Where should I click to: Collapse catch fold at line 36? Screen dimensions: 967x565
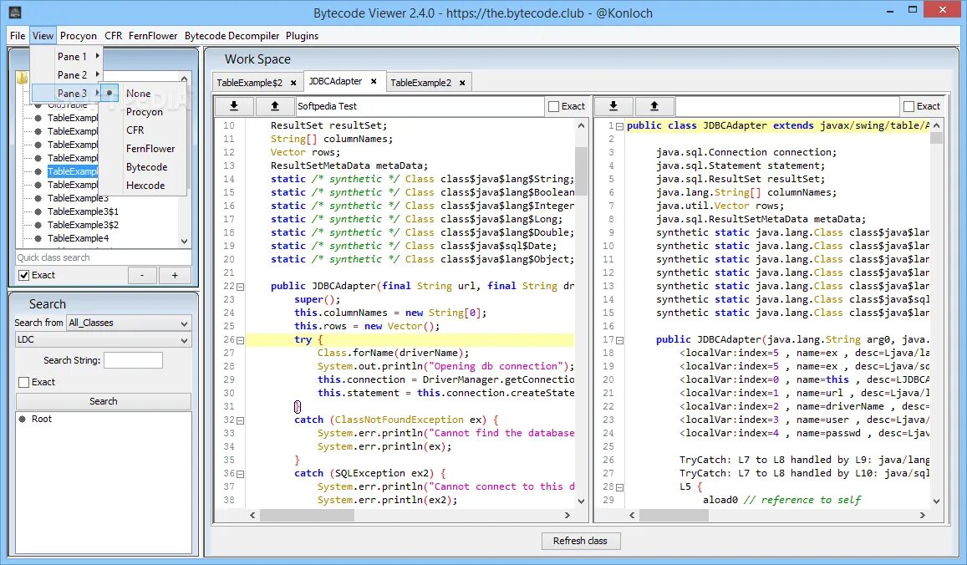click(x=241, y=475)
